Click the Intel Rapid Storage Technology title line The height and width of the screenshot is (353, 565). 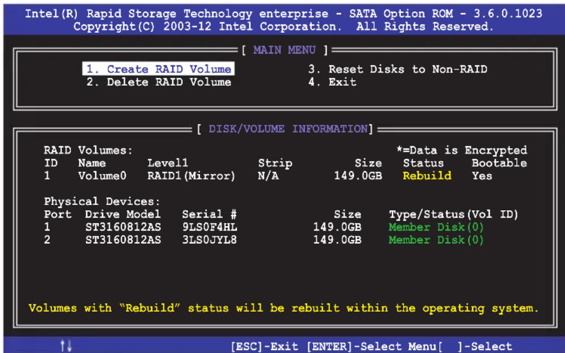click(x=284, y=14)
